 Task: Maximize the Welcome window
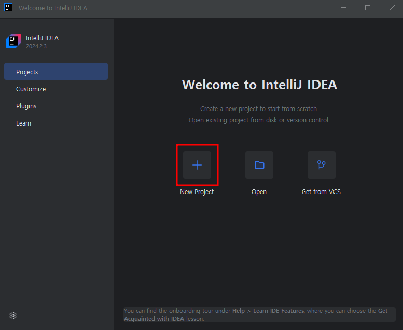(368, 8)
